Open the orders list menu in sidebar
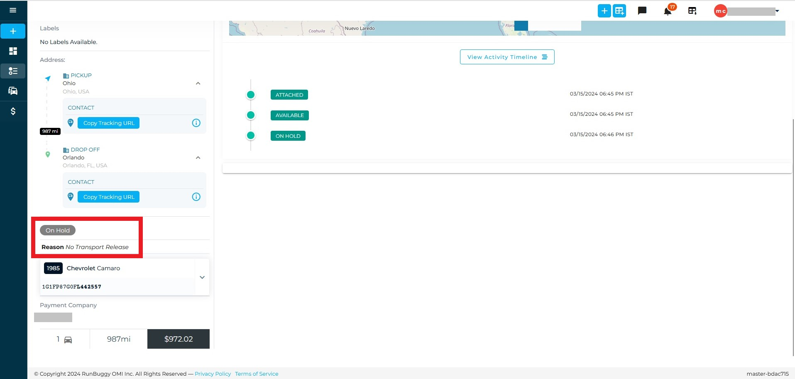This screenshot has height=379, width=795. tap(13, 71)
